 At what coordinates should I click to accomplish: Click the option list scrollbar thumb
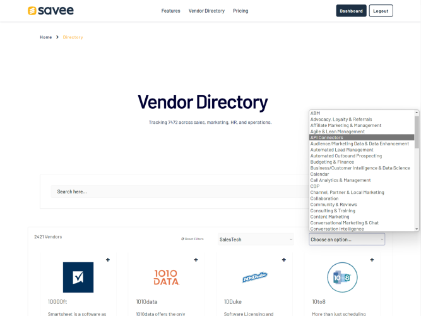click(417, 132)
